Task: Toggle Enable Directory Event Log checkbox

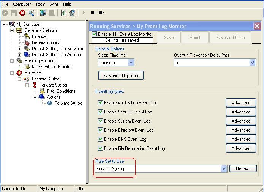Action: point(100,130)
